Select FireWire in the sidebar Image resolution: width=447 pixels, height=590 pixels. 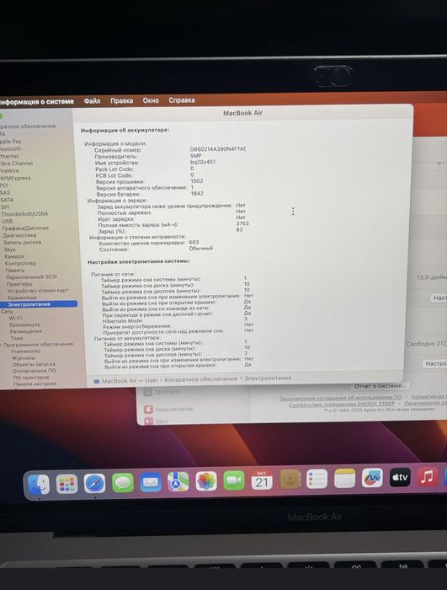tap(9, 170)
